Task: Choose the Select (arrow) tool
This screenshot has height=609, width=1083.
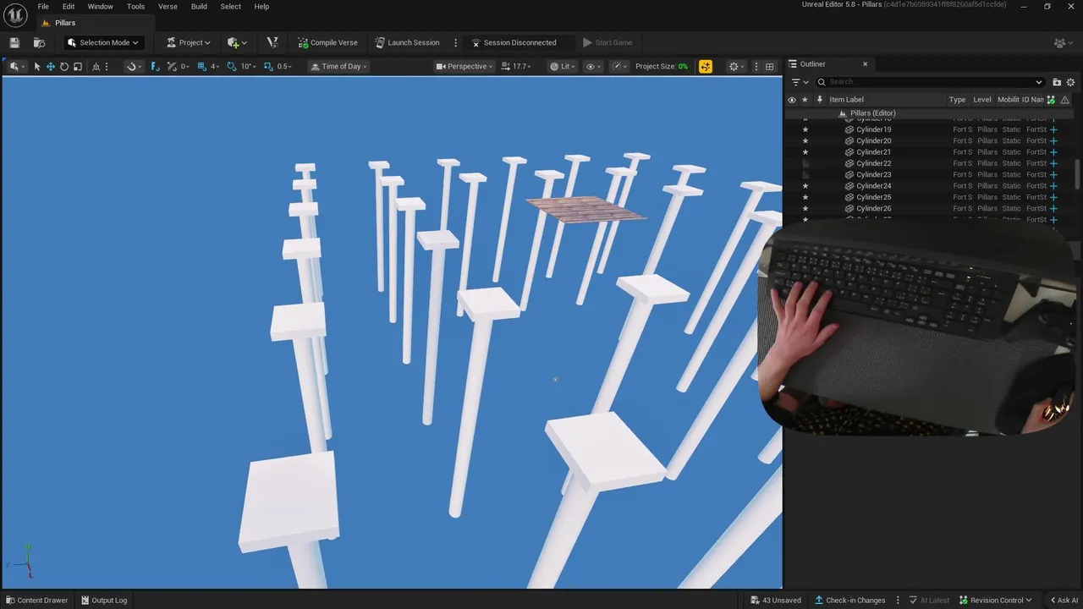Action: (37, 66)
